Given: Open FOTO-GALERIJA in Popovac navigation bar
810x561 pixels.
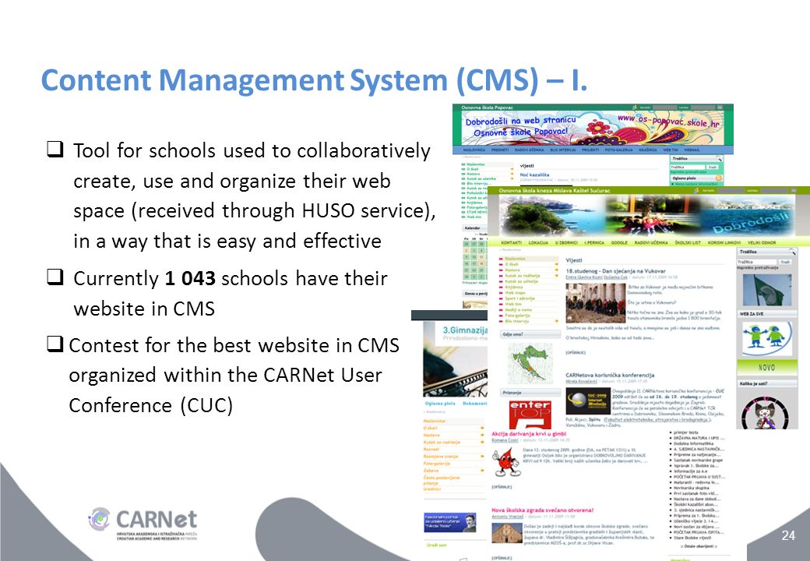Looking at the screenshot, I should pyautogui.click(x=619, y=150).
